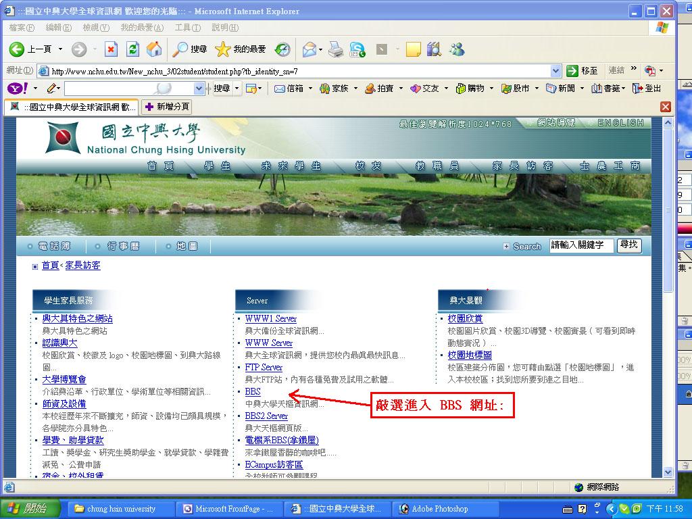Open Yahoo 購物 toolbar button

[470, 89]
